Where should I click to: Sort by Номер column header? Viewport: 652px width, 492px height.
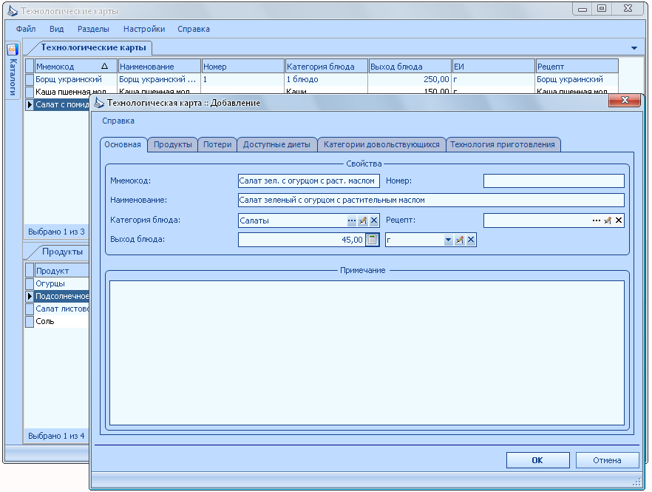(242, 66)
